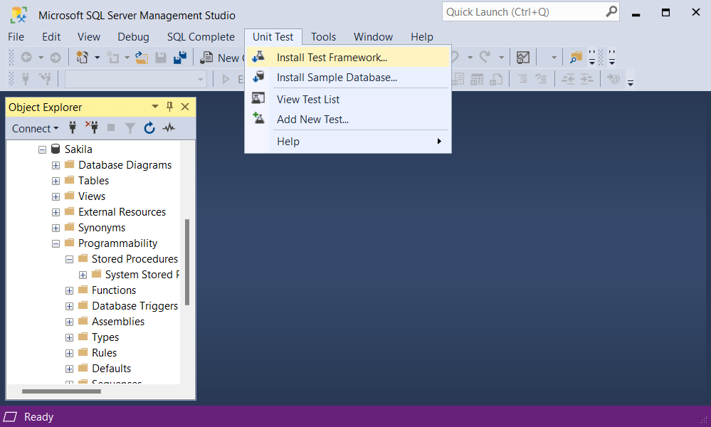Viewport: 711px width, 427px height.
Task: Open the Object Explorer window position dropdown
Action: coord(155,107)
